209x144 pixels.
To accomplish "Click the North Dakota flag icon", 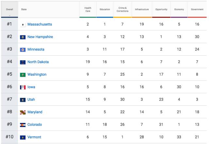I will 23,62.
